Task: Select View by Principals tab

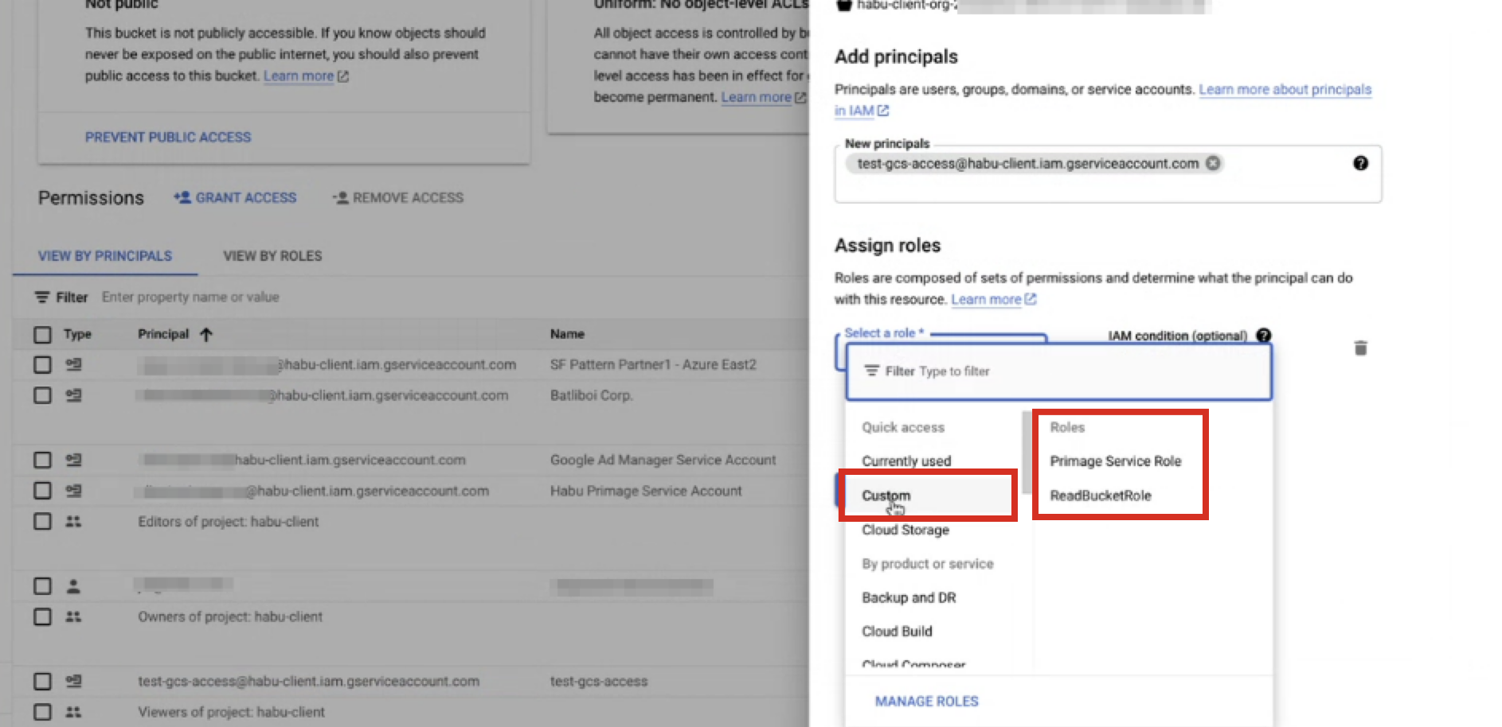Action: point(105,256)
